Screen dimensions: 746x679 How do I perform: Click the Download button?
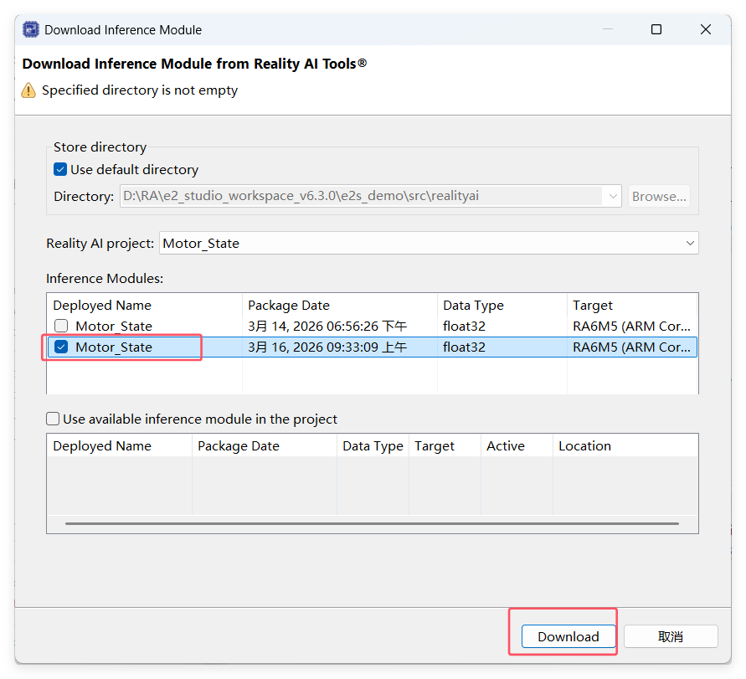(x=568, y=636)
